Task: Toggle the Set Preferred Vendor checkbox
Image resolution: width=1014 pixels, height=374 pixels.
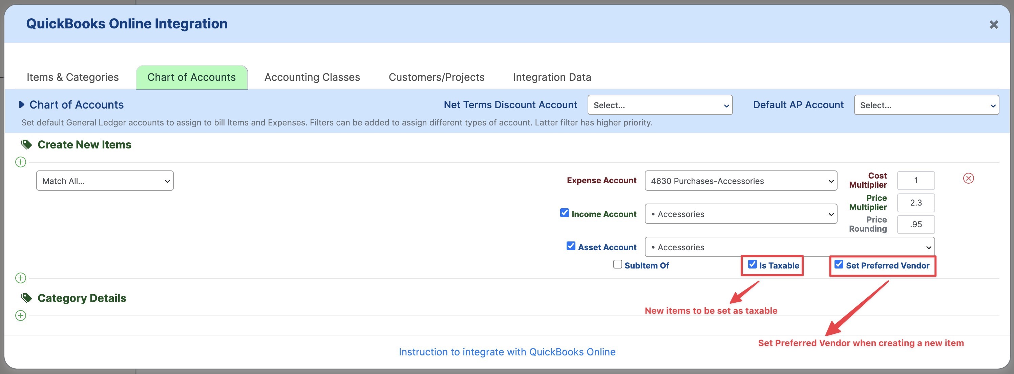Action: pyautogui.click(x=839, y=264)
